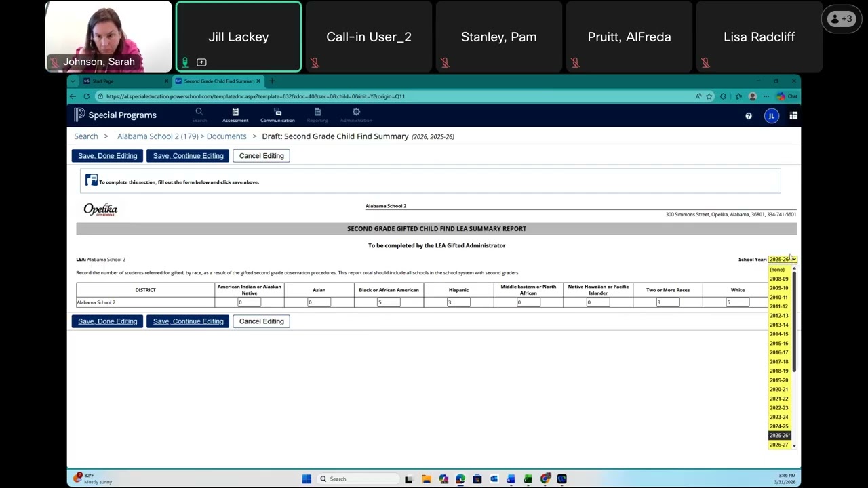Select (none) in the School Year list
Image resolution: width=868 pixels, height=488 pixels.
(780, 270)
